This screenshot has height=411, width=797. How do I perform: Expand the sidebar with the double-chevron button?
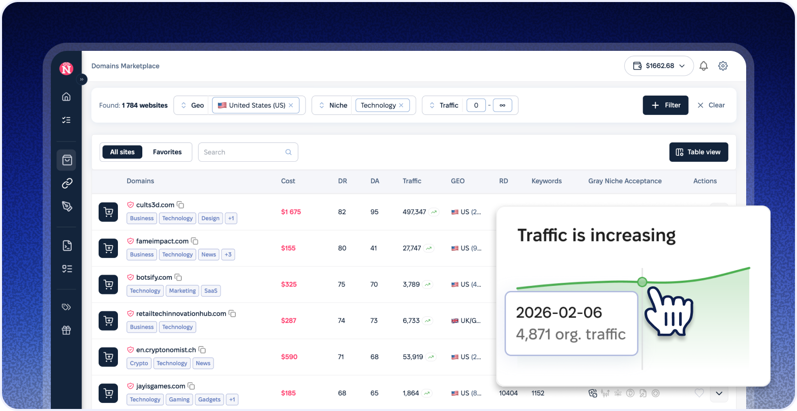point(82,79)
